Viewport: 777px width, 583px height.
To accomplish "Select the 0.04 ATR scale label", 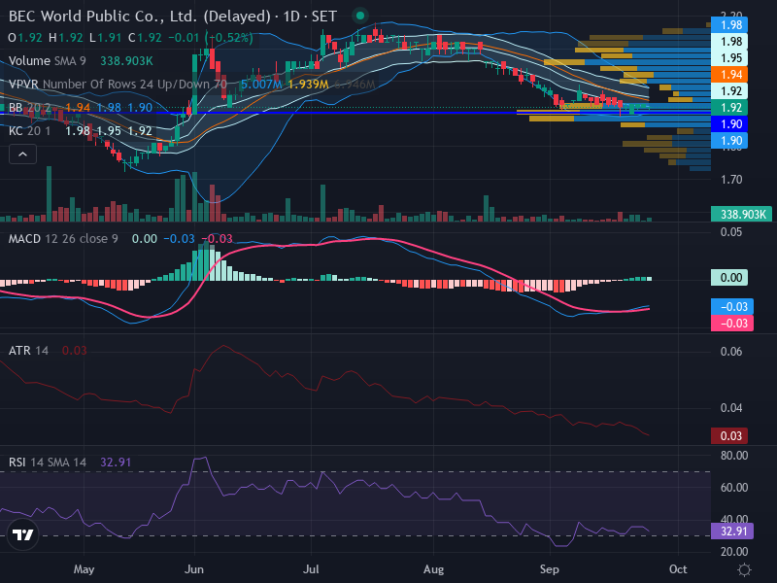I will pos(731,408).
